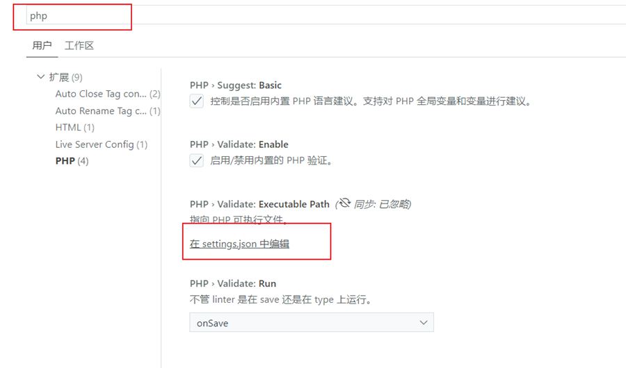The image size is (626, 368).
Task: Click the PHP Suggest: Basic heading
Action: click(x=236, y=85)
